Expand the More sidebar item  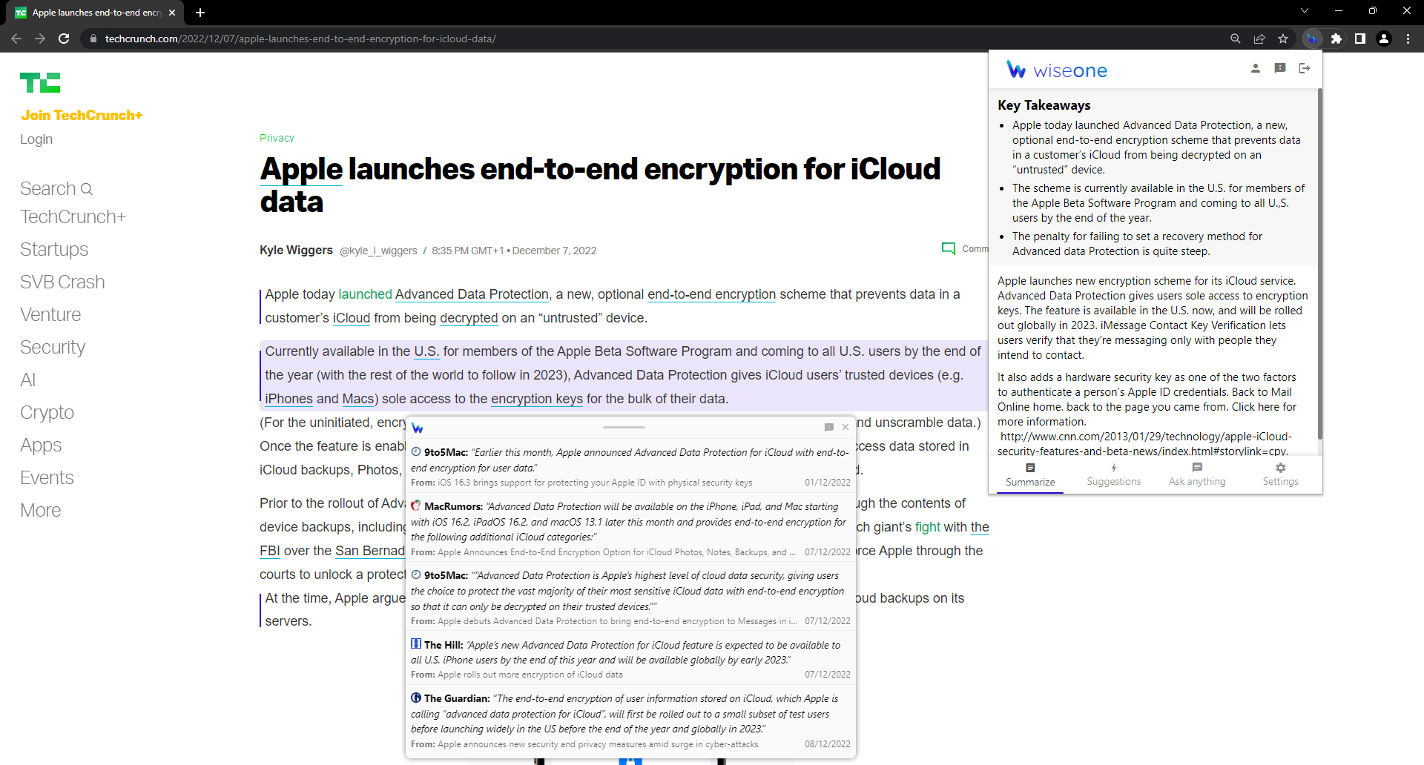click(41, 510)
